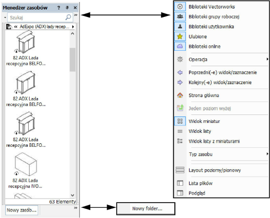Click the breadcrumb back double-chevron
Viewport: 270px width, 218px height.
coord(16,26)
